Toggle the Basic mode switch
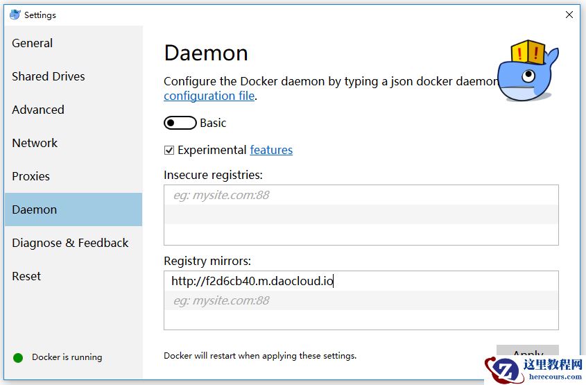 (x=180, y=123)
